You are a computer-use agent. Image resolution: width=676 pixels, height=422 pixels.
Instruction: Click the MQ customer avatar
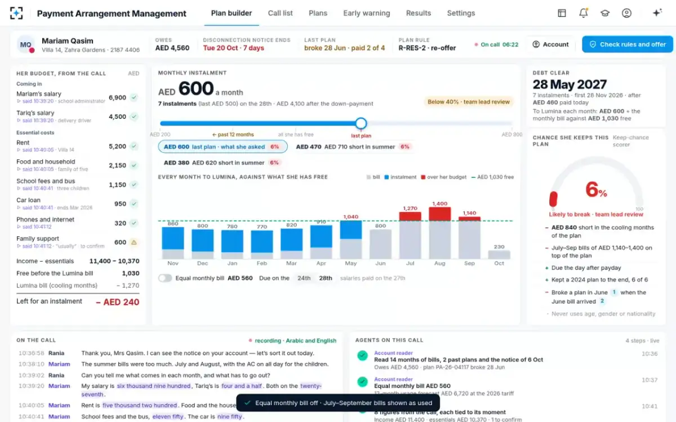(26, 44)
